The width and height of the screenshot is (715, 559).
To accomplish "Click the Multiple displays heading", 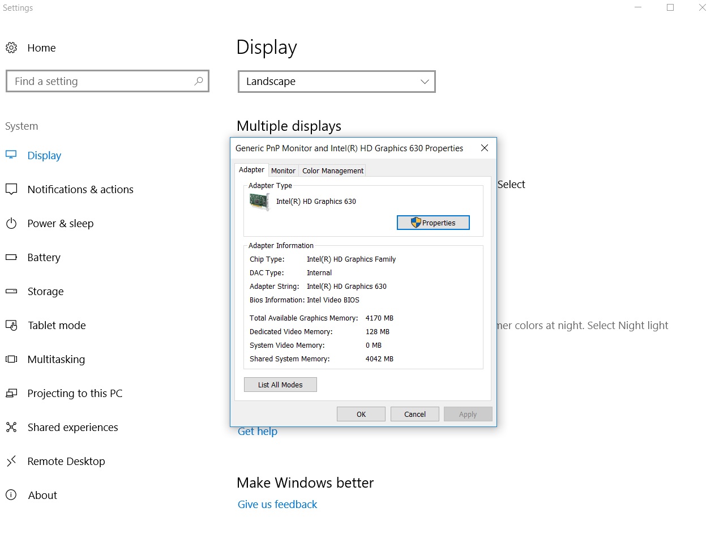I will [289, 126].
